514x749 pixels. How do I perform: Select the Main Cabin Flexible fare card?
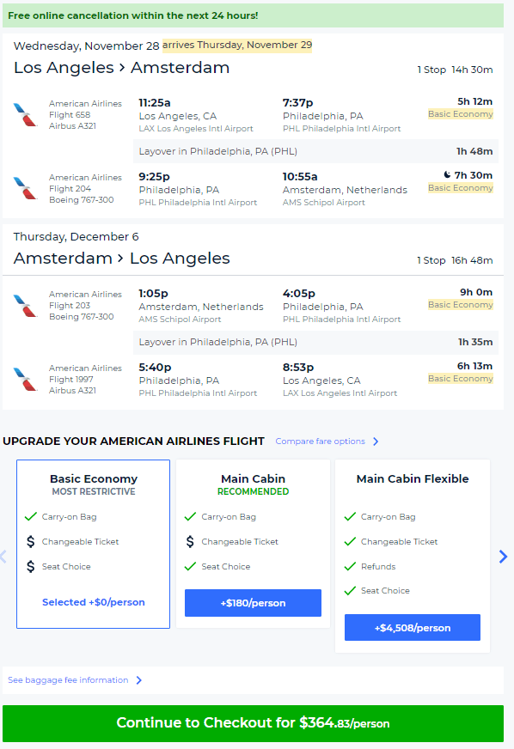(412, 554)
